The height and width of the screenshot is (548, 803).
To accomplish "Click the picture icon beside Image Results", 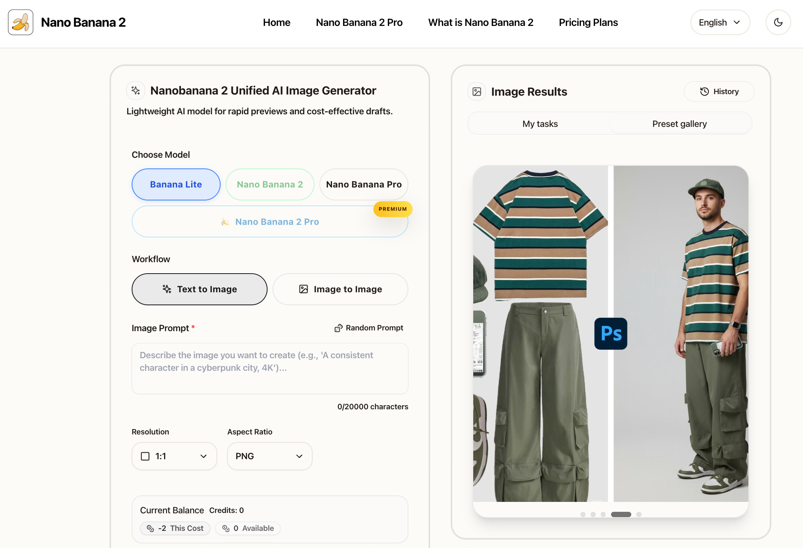I will click(x=477, y=92).
